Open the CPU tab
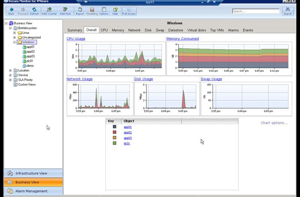 (104, 30)
